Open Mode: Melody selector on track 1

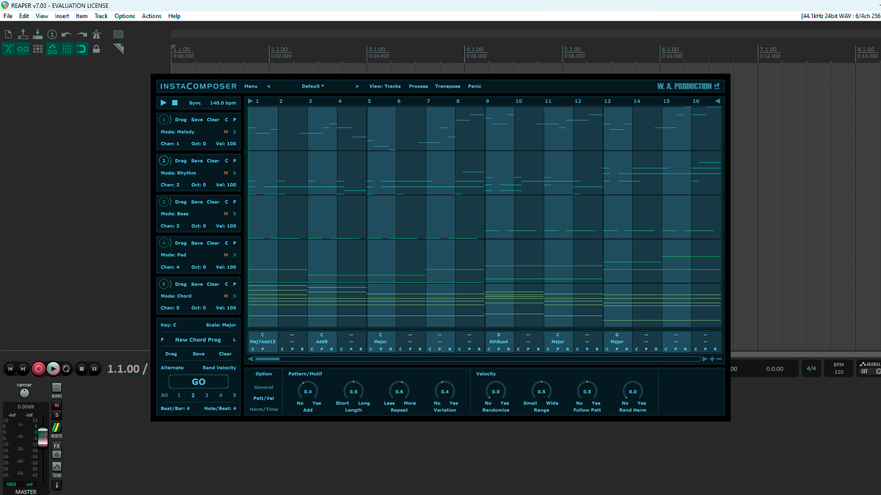click(x=177, y=132)
